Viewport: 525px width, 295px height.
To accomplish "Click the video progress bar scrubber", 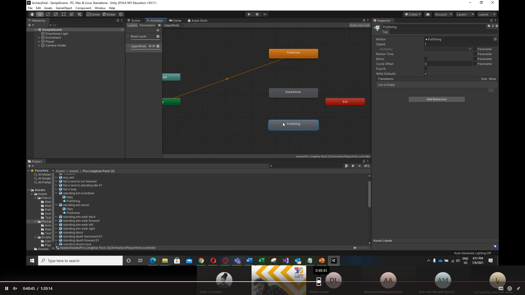I will click(319, 282).
